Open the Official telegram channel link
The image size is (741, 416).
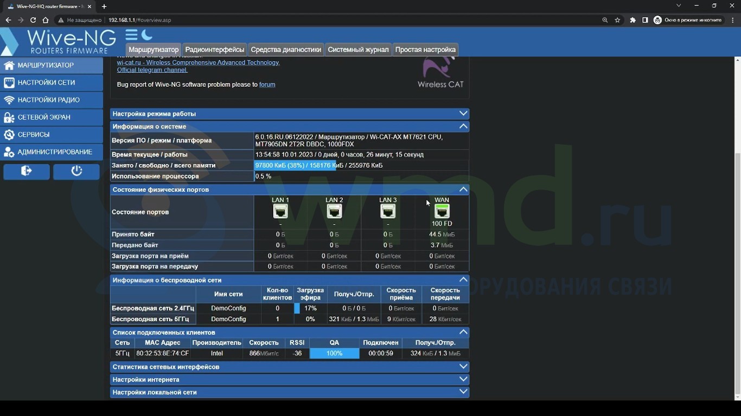(152, 70)
